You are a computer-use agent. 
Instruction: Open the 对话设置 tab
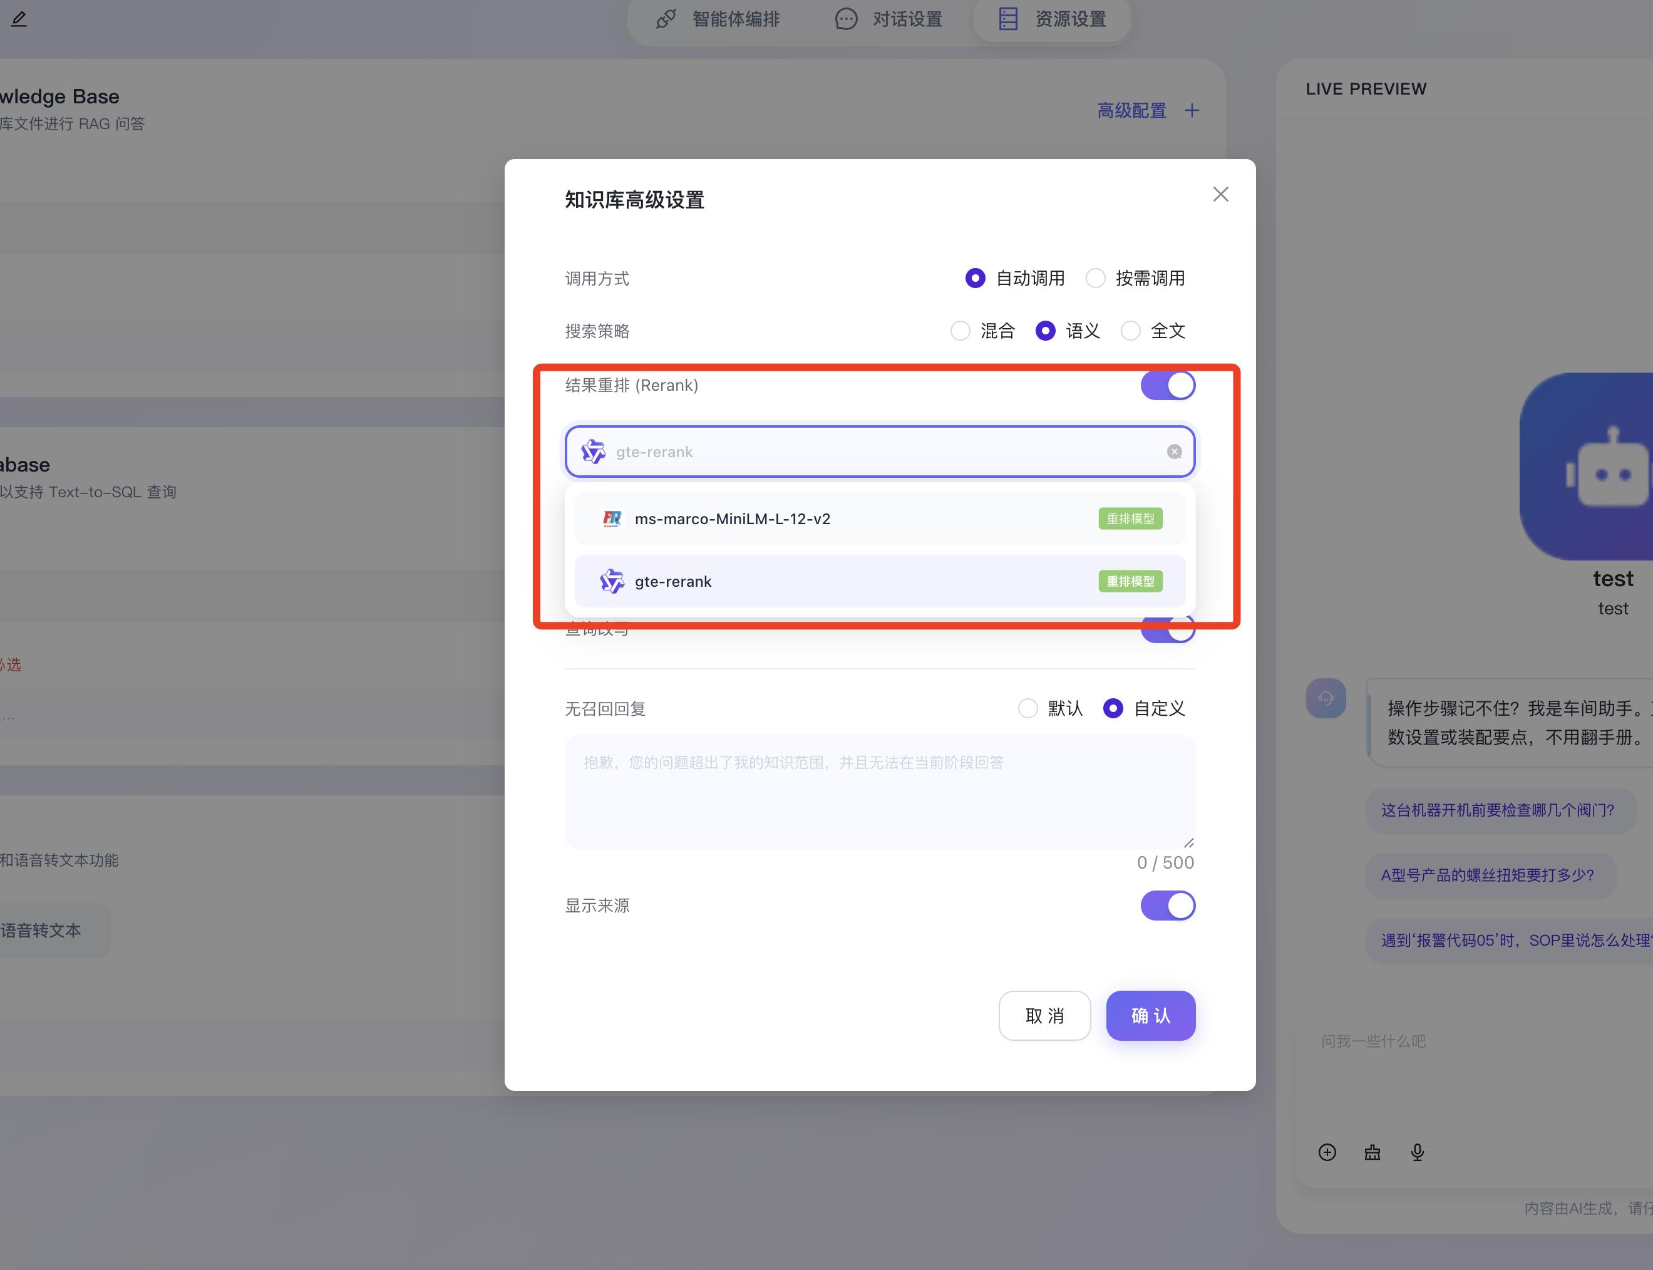point(889,19)
